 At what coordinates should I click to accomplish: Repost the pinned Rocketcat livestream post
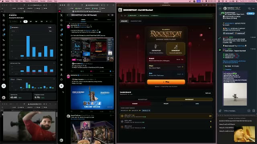pos(82,71)
